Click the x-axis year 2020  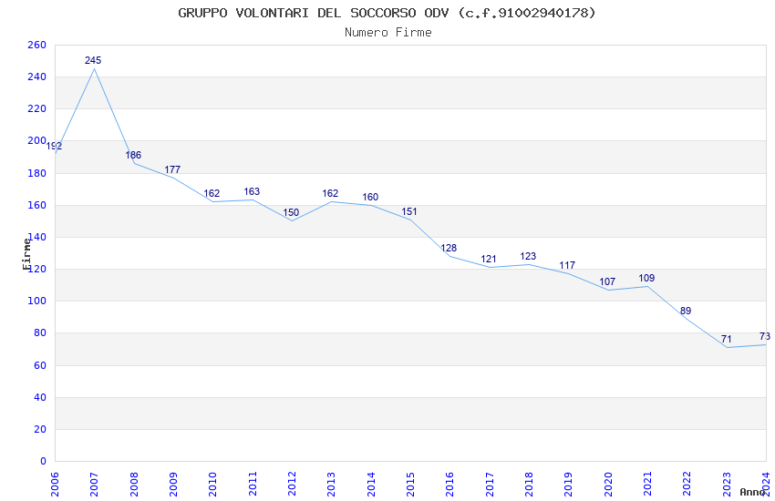click(x=608, y=485)
